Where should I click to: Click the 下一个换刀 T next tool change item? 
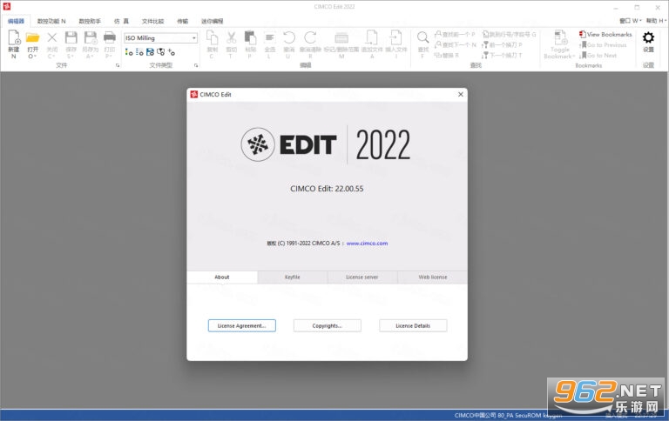click(x=502, y=55)
